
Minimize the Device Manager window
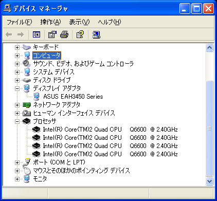point(185,9)
